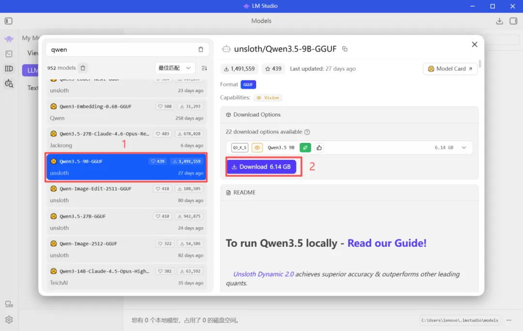
Task: Click the 439 star count badge
Action: pyautogui.click(x=273, y=69)
